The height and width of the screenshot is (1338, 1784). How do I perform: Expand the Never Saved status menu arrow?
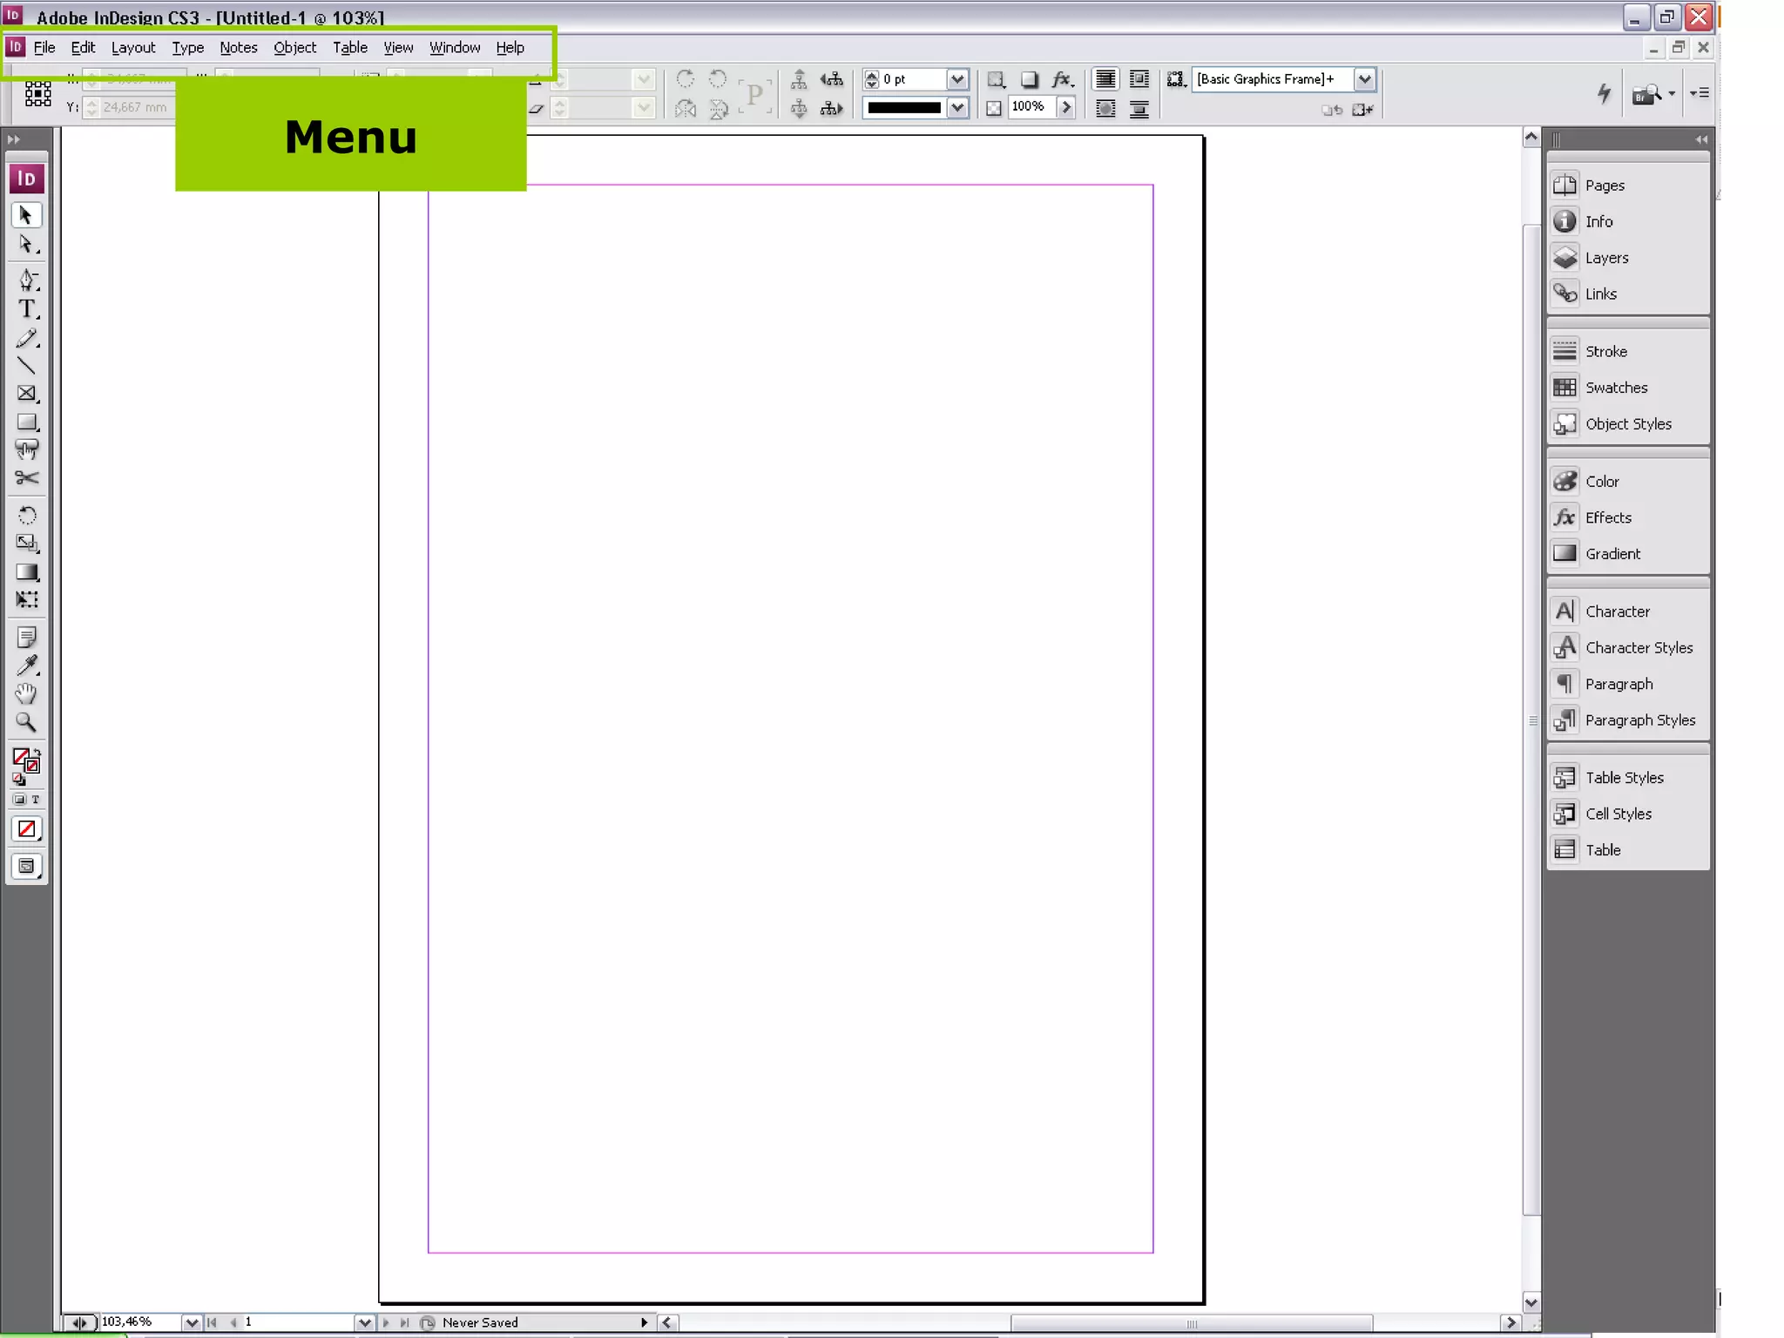coord(644,1322)
